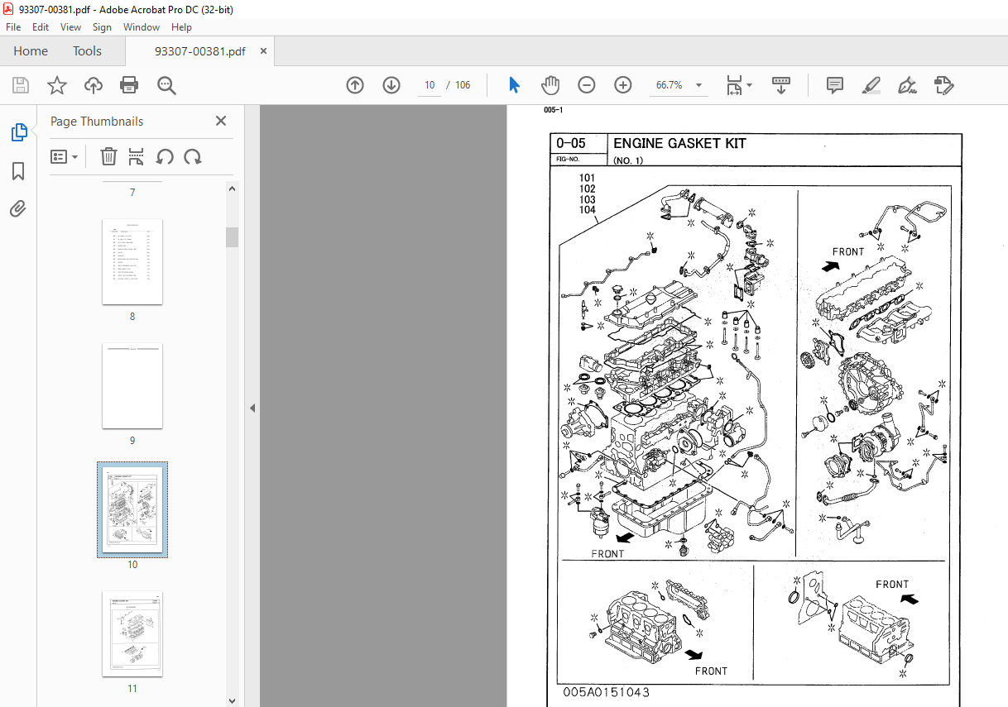Click drawing code 005A0151043
This screenshot has height=707, width=1008.
(606, 693)
